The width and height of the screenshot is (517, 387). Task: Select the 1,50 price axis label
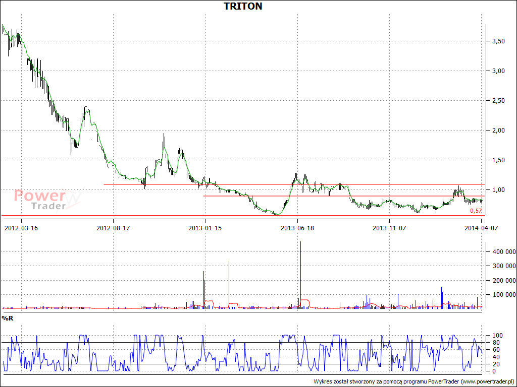click(498, 160)
